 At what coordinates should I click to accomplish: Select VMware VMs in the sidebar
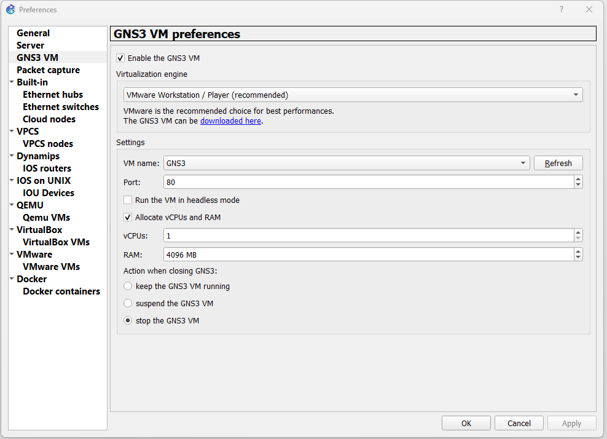click(51, 266)
